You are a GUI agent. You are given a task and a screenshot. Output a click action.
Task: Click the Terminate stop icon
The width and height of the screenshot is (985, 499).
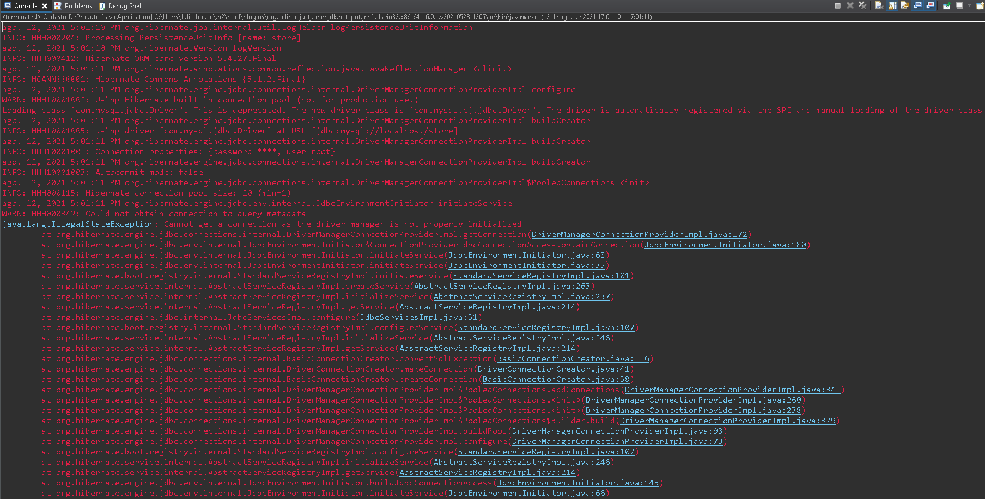pos(837,5)
